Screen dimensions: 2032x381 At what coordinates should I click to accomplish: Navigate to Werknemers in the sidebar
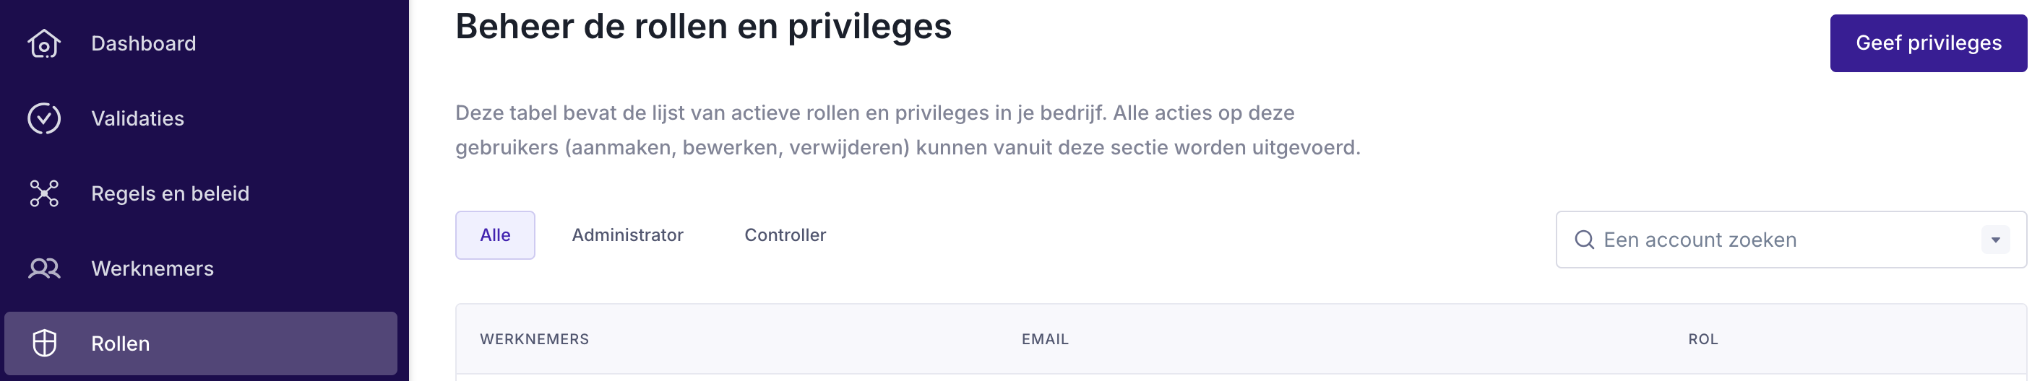[152, 269]
